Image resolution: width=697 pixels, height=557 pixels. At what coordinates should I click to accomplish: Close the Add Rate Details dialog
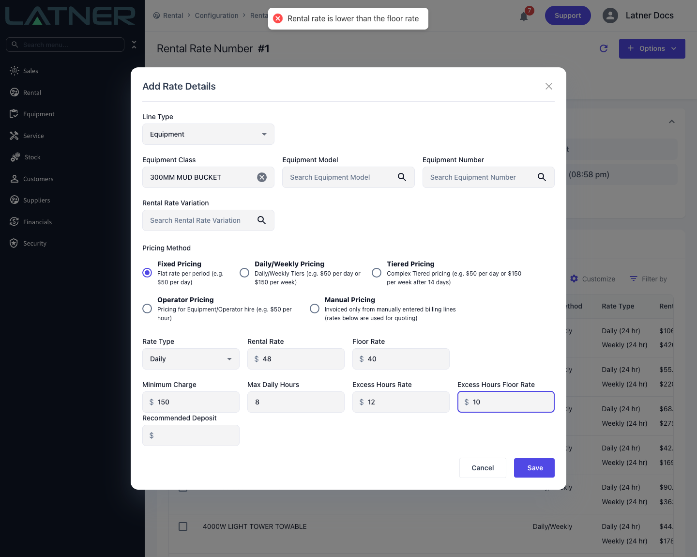click(x=549, y=86)
